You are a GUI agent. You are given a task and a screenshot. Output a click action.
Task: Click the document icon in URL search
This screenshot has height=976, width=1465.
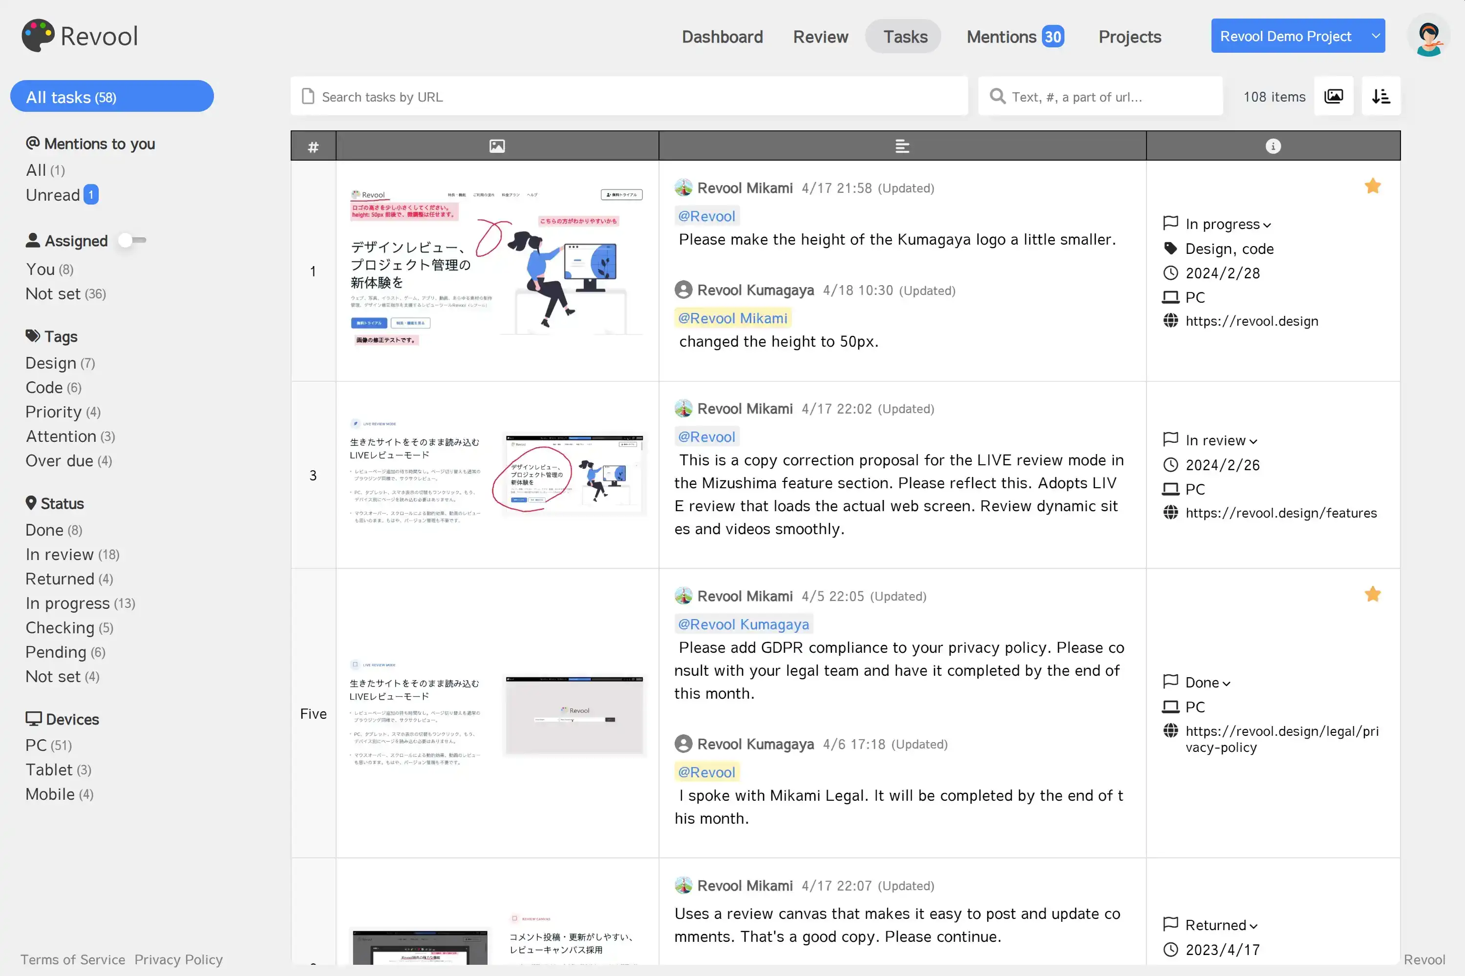click(308, 96)
